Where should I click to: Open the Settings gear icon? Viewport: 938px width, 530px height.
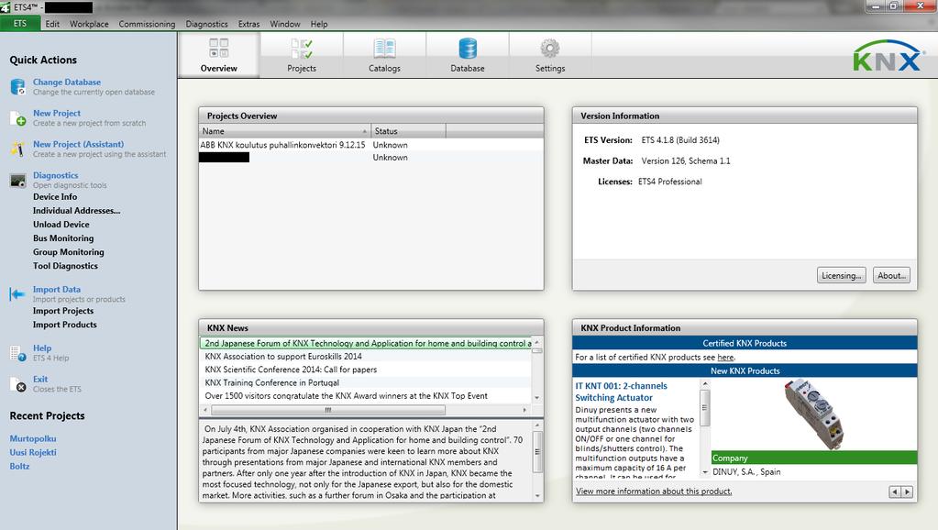[550, 48]
